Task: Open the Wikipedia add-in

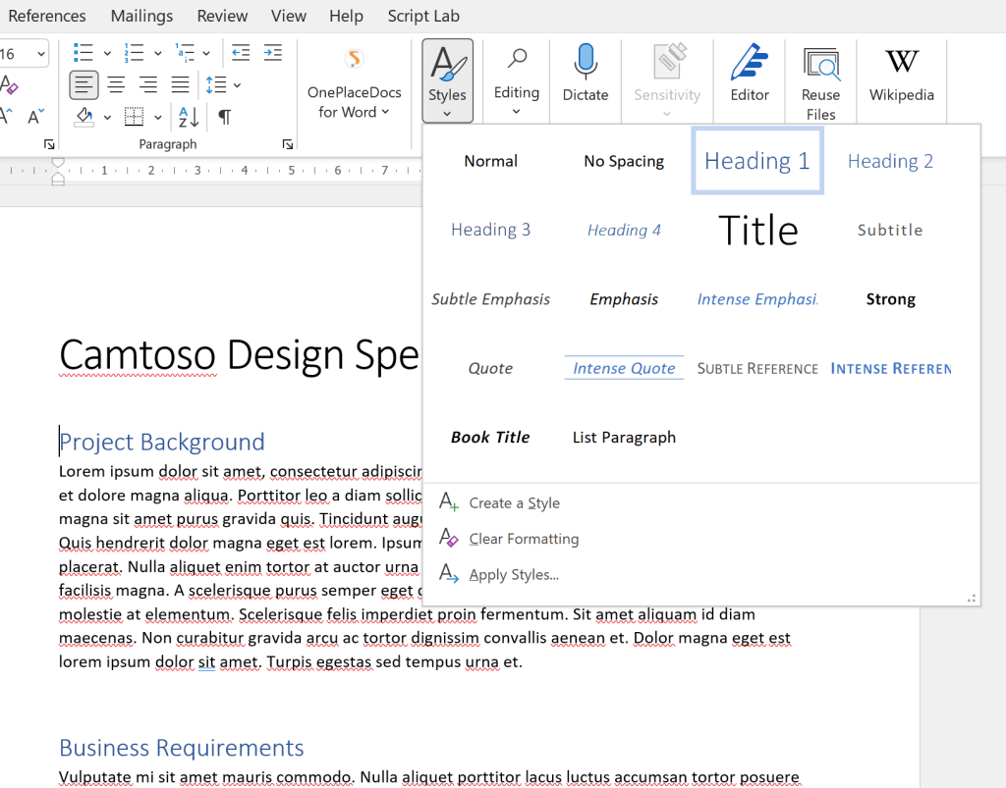Action: (901, 63)
